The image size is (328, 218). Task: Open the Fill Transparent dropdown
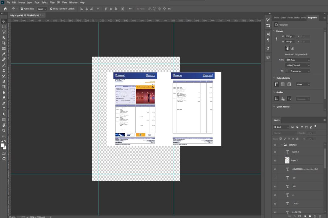pos(299,71)
